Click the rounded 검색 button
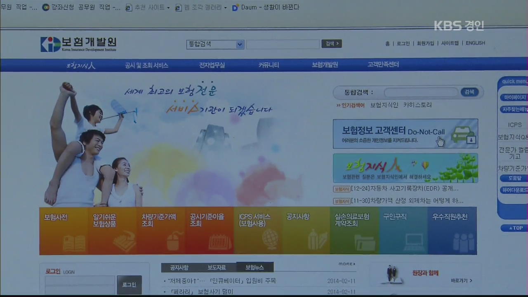This screenshot has width=528, height=297. [469, 92]
